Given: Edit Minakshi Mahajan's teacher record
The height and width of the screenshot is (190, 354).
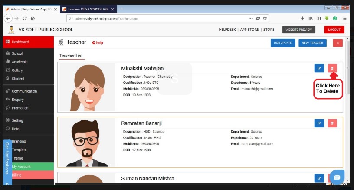Looking at the screenshot, I should 319,68.
